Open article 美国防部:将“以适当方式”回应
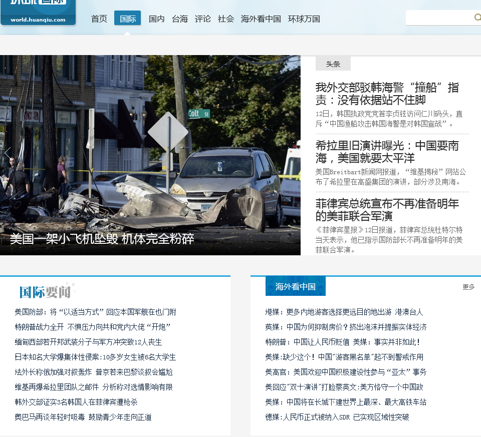 [x=95, y=312]
